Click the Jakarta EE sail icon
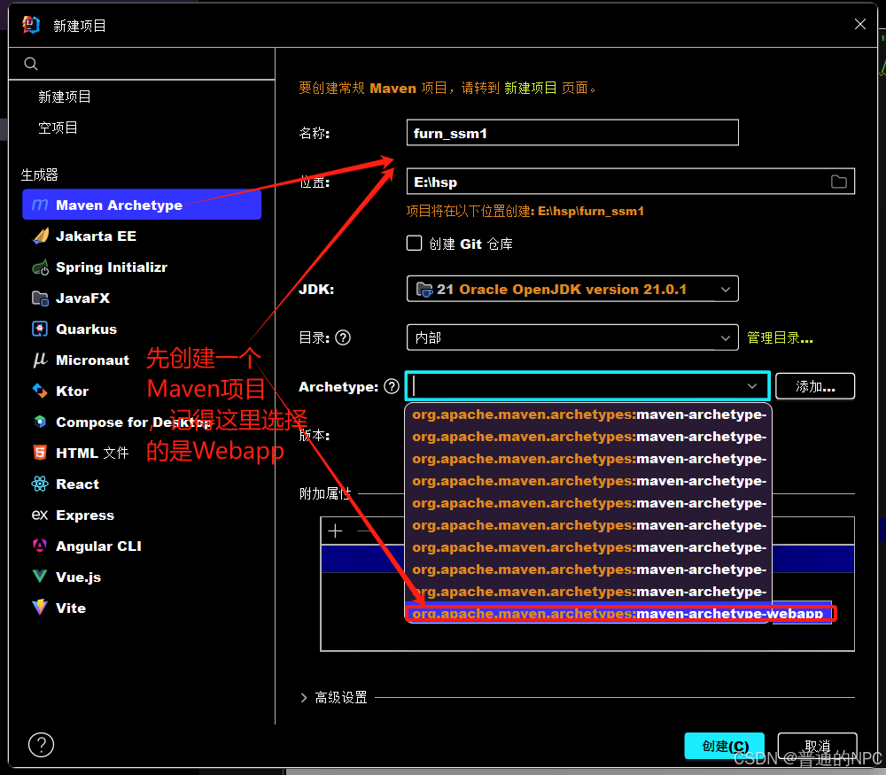 (x=40, y=236)
